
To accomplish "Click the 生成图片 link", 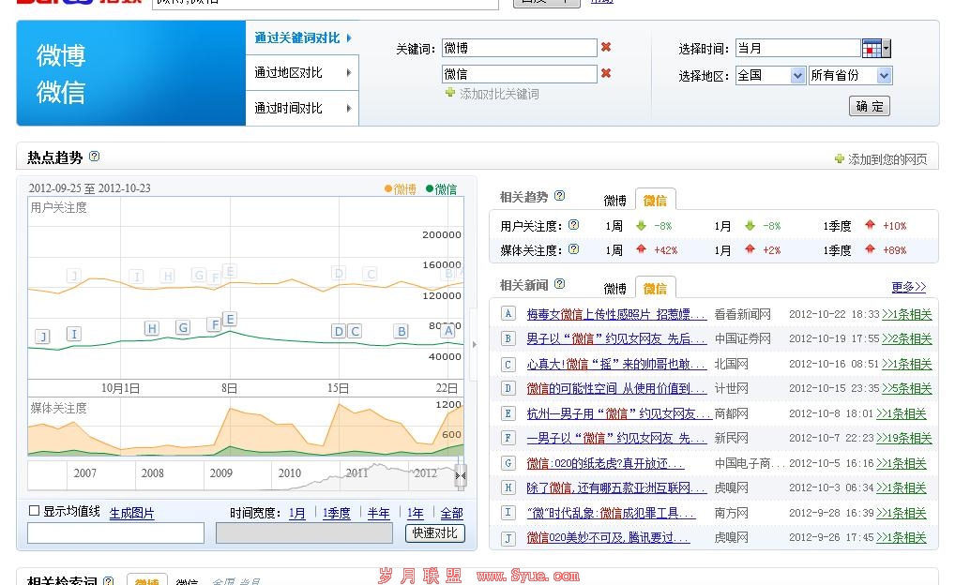I will (x=131, y=513).
